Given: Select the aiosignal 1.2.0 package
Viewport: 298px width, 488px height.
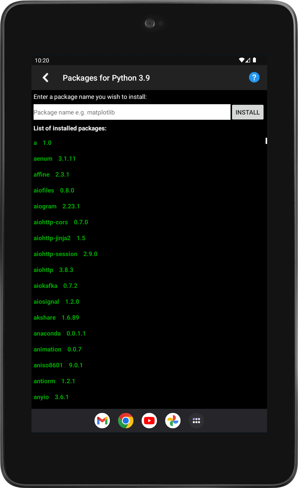Looking at the screenshot, I should click(x=56, y=302).
